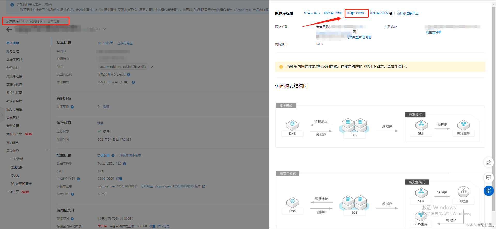Screen dimensions: 496x229
Task: Click the floating edit pencil button
Action: click(x=489, y=162)
